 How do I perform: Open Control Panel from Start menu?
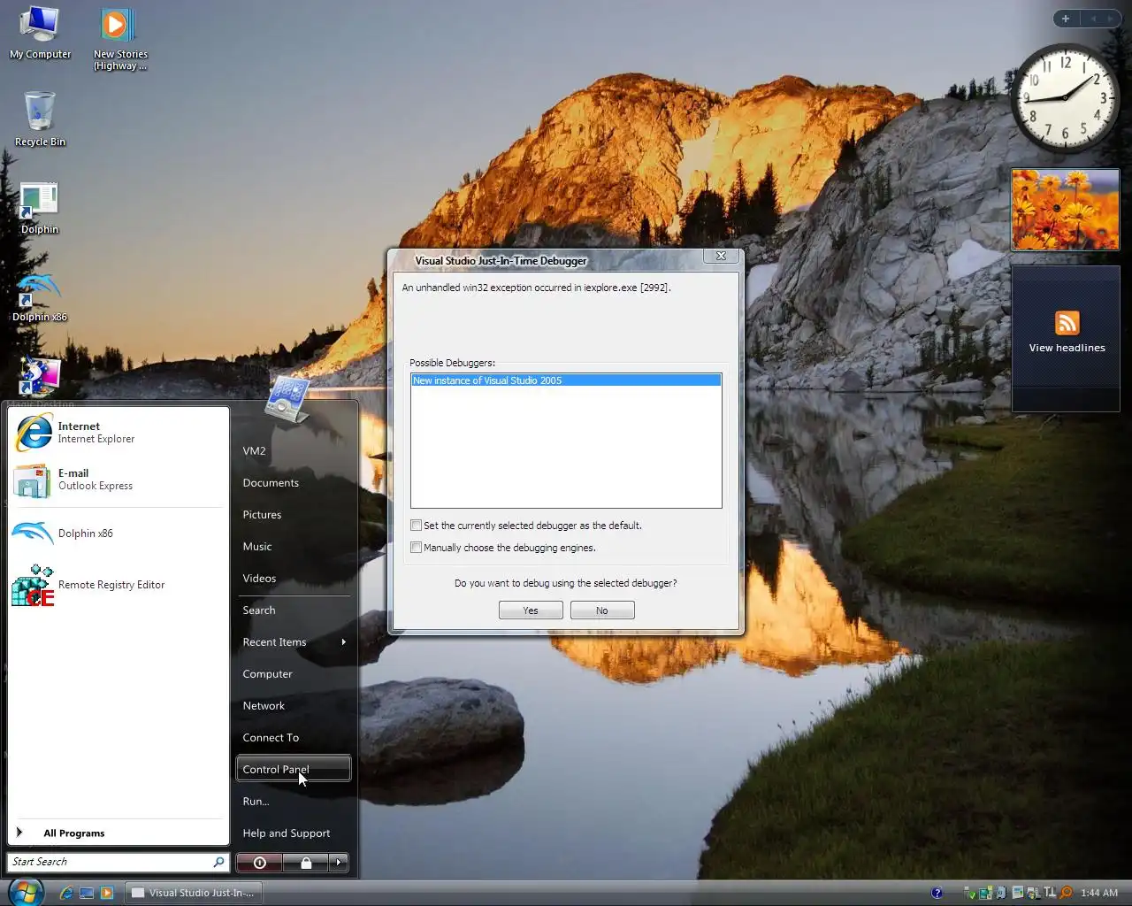pyautogui.click(x=294, y=769)
